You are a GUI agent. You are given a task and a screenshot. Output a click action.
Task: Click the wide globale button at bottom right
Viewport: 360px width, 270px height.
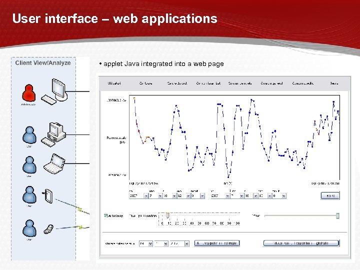pyautogui.click(x=301, y=243)
